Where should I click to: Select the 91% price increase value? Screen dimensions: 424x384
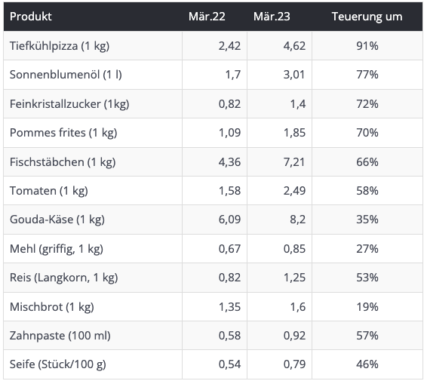[367, 46]
